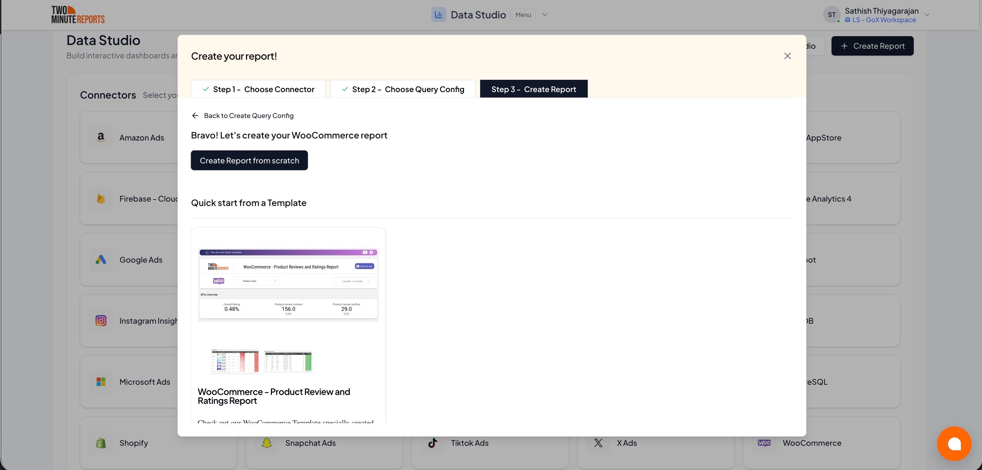Select the Firebase connector icon
Viewport: 982px width, 470px height.
click(101, 199)
